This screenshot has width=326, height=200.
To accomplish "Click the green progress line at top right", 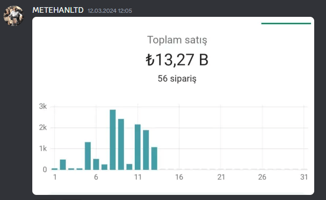I will (286, 23).
